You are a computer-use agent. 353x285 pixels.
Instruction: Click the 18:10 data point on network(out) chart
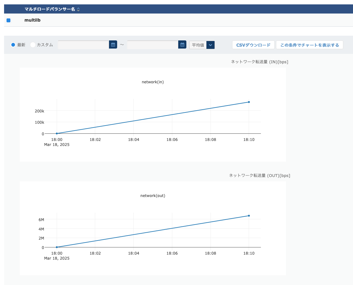[x=249, y=216]
